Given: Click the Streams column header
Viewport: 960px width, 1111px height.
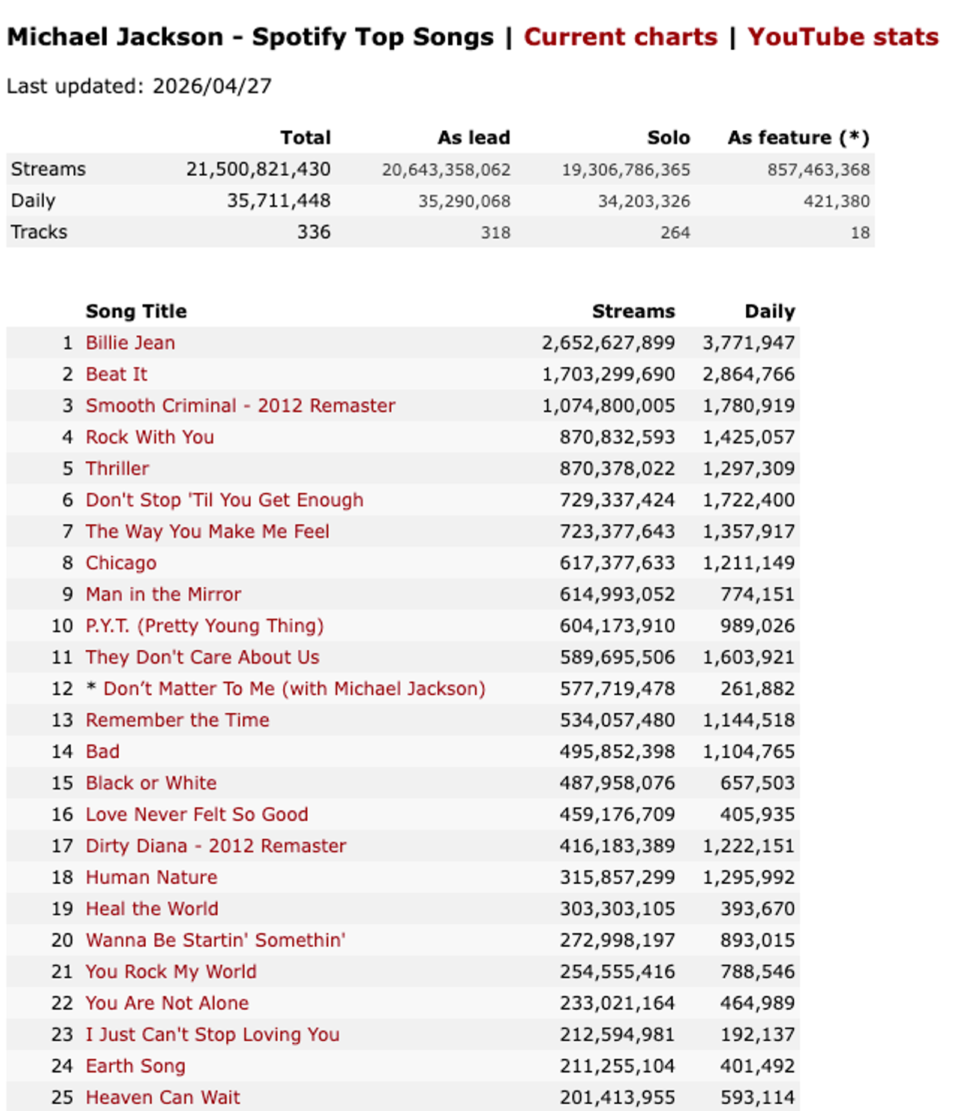Looking at the screenshot, I should click(634, 311).
